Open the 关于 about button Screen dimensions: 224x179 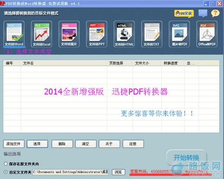[109, 144]
